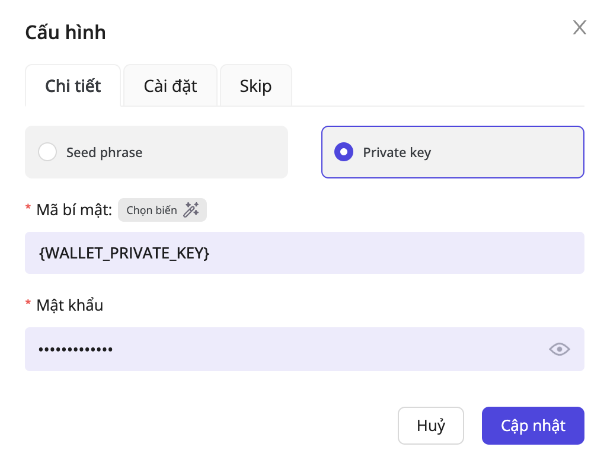
Task: Click into the Mật khẩu password field
Action: pyautogui.click(x=285, y=349)
